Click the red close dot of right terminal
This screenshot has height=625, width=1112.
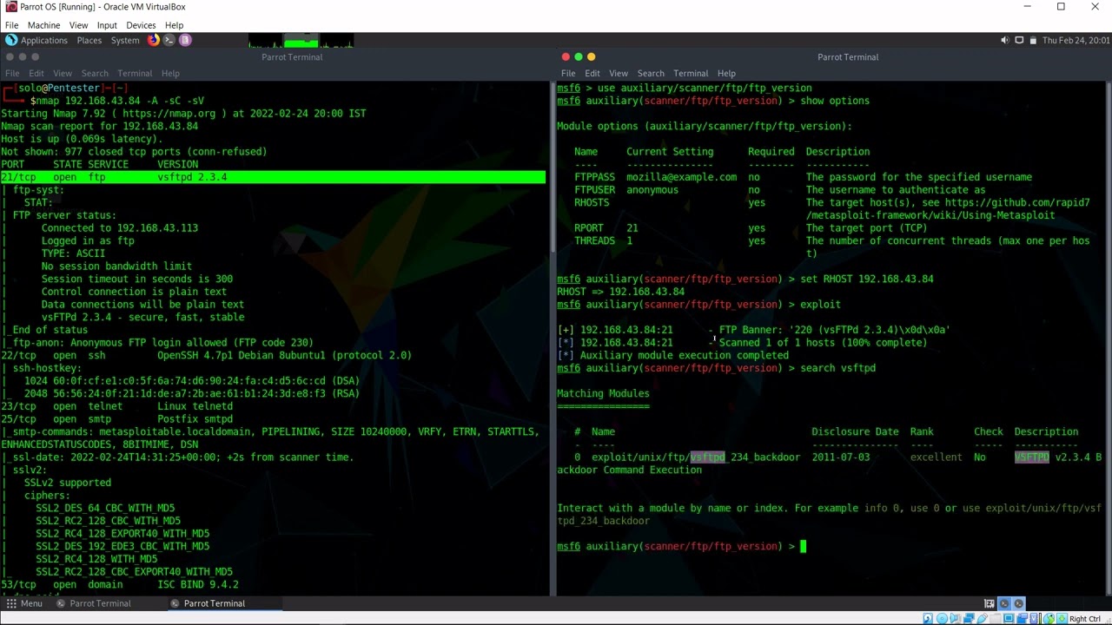[566, 56]
